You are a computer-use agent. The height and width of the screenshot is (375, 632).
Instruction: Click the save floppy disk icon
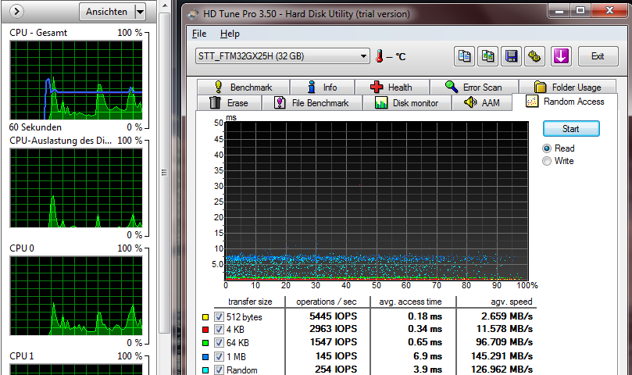pyautogui.click(x=511, y=56)
